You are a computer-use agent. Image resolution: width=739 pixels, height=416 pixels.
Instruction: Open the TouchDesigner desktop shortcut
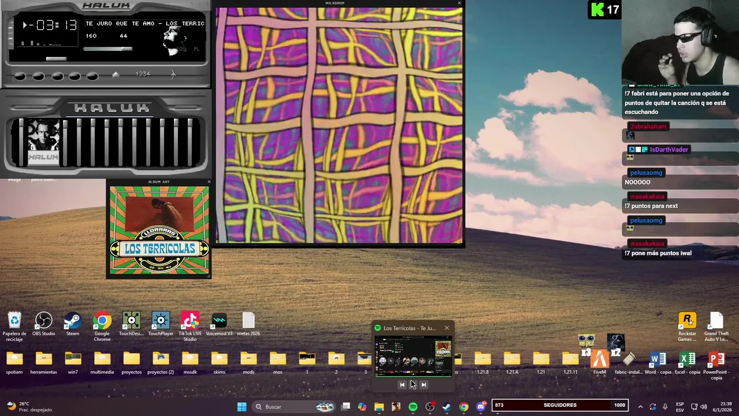[131, 324]
